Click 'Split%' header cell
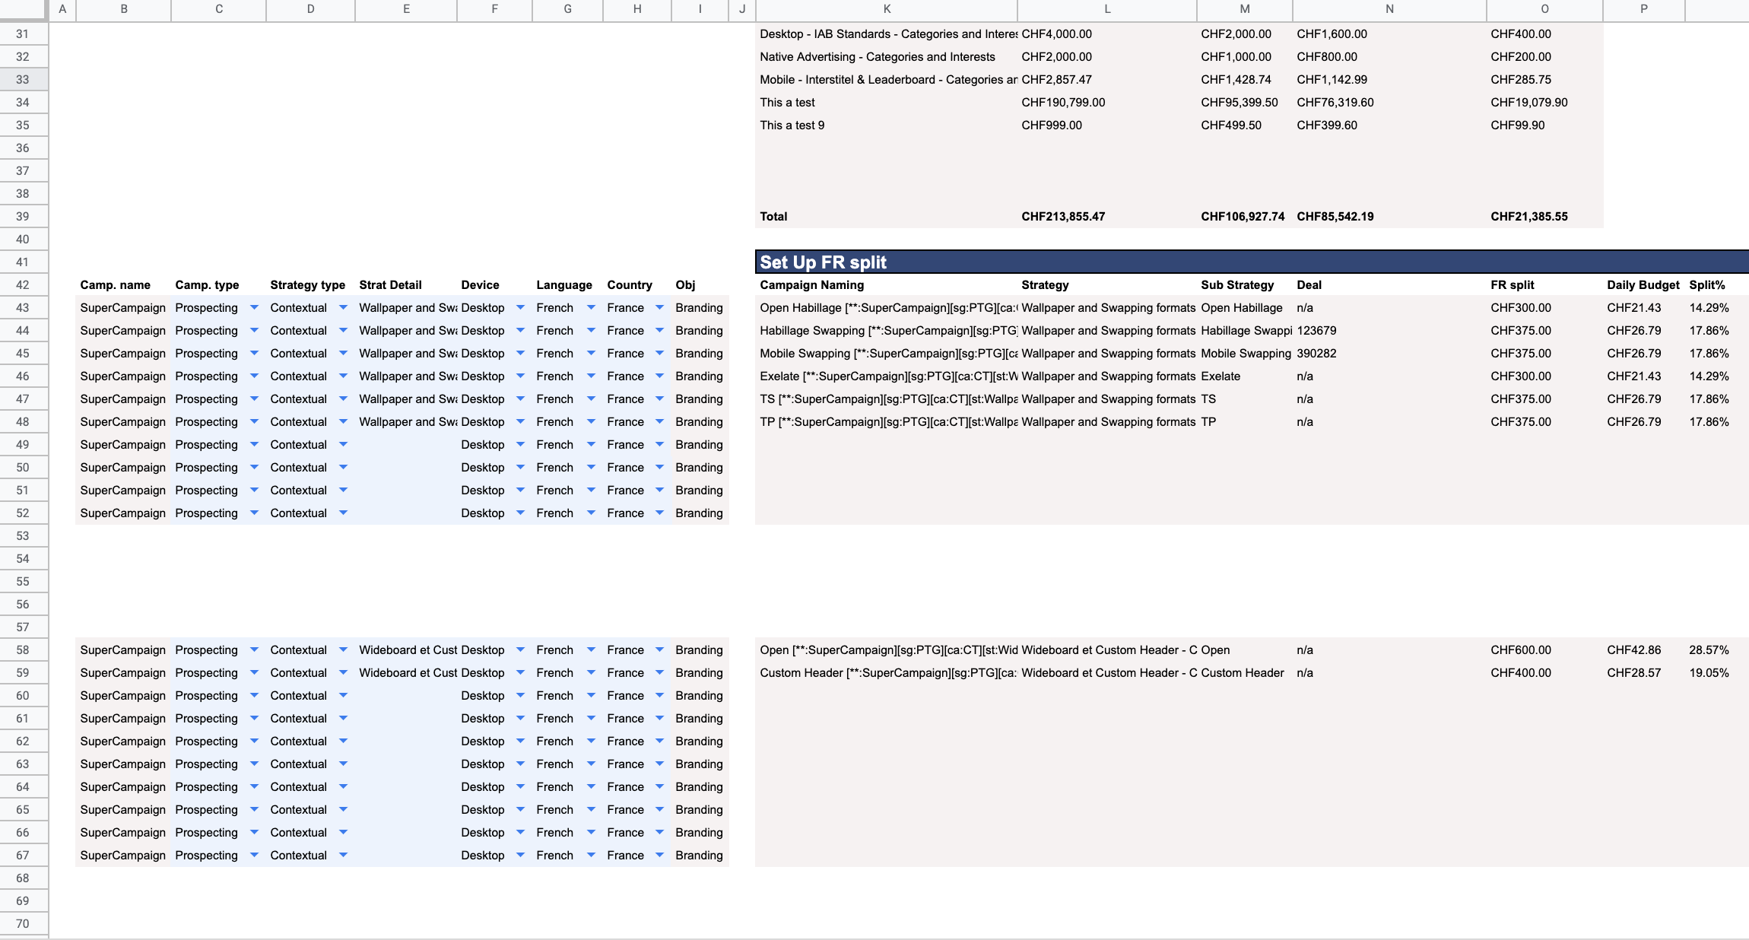Image resolution: width=1749 pixels, height=940 pixels. [x=1717, y=285]
